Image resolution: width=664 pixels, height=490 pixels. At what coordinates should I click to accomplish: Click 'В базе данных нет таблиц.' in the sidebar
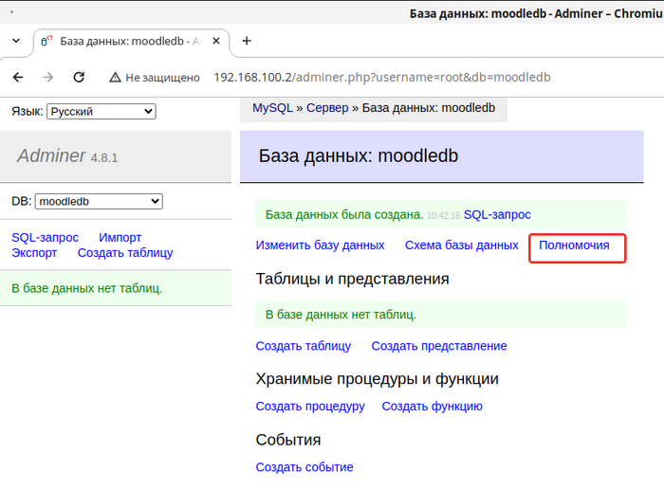coord(87,288)
